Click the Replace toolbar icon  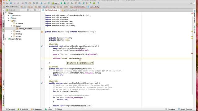(37, 3)
